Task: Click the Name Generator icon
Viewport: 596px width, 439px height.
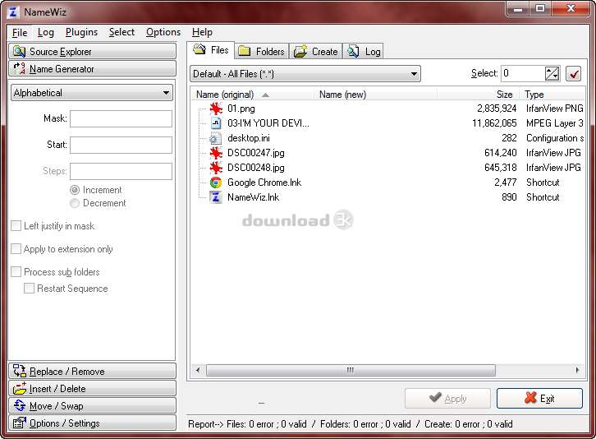Action: click(19, 68)
